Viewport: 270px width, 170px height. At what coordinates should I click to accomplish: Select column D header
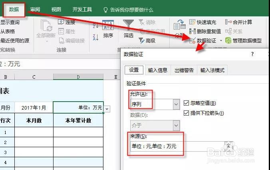[78, 77]
